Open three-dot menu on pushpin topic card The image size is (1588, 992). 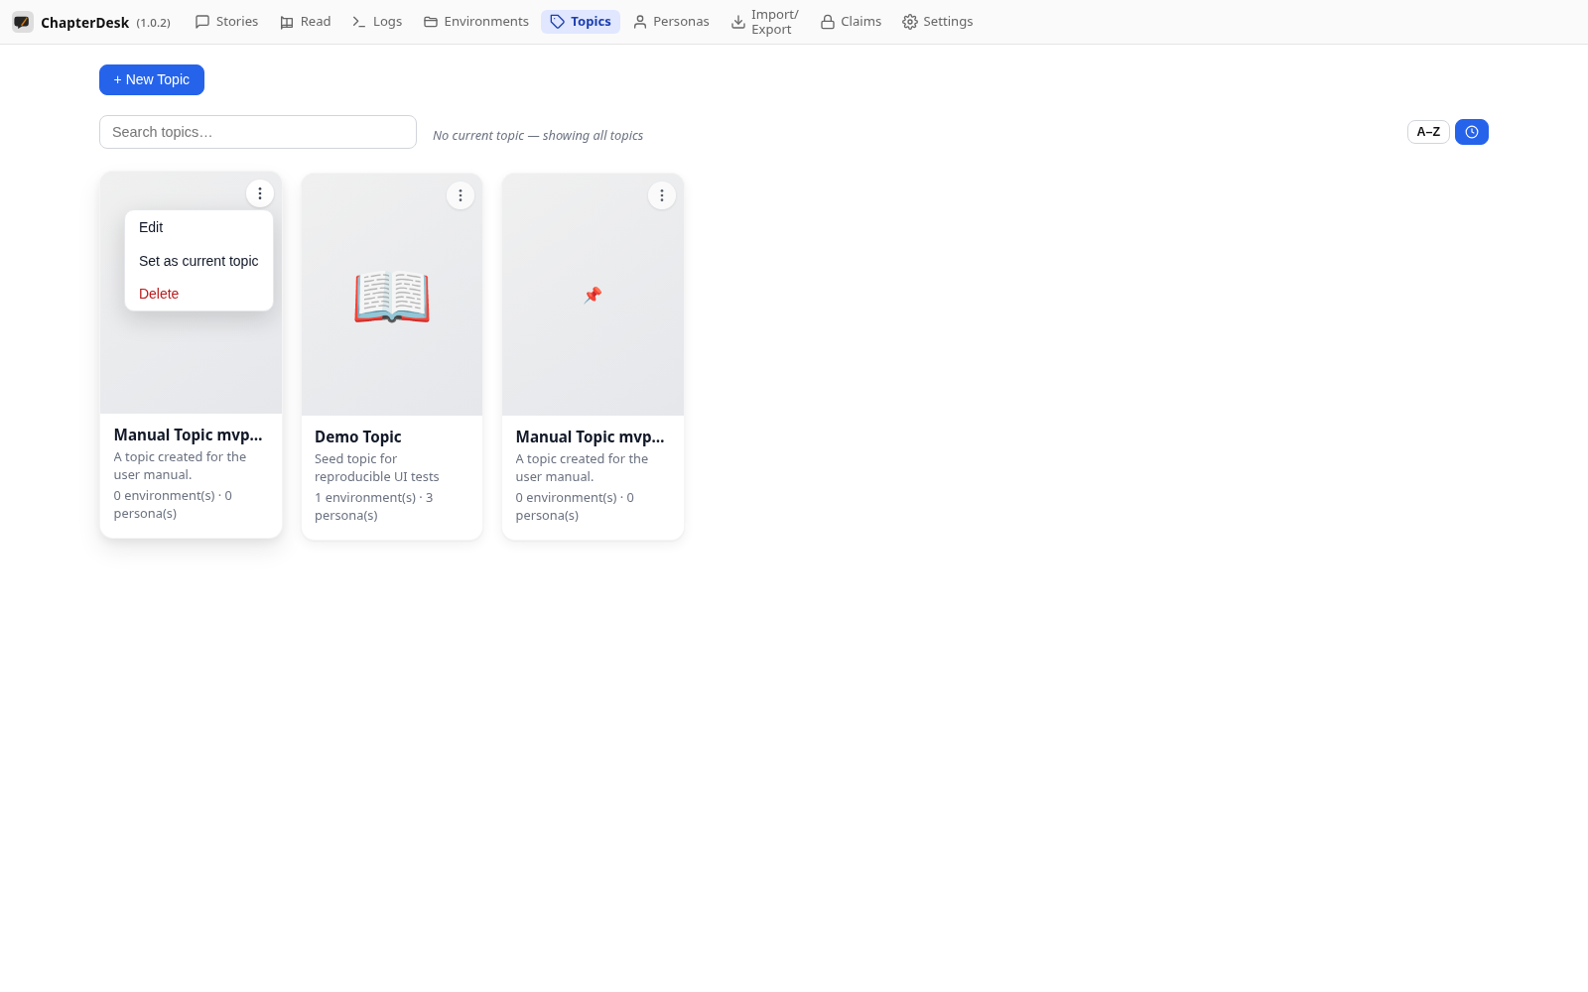coord(662,195)
